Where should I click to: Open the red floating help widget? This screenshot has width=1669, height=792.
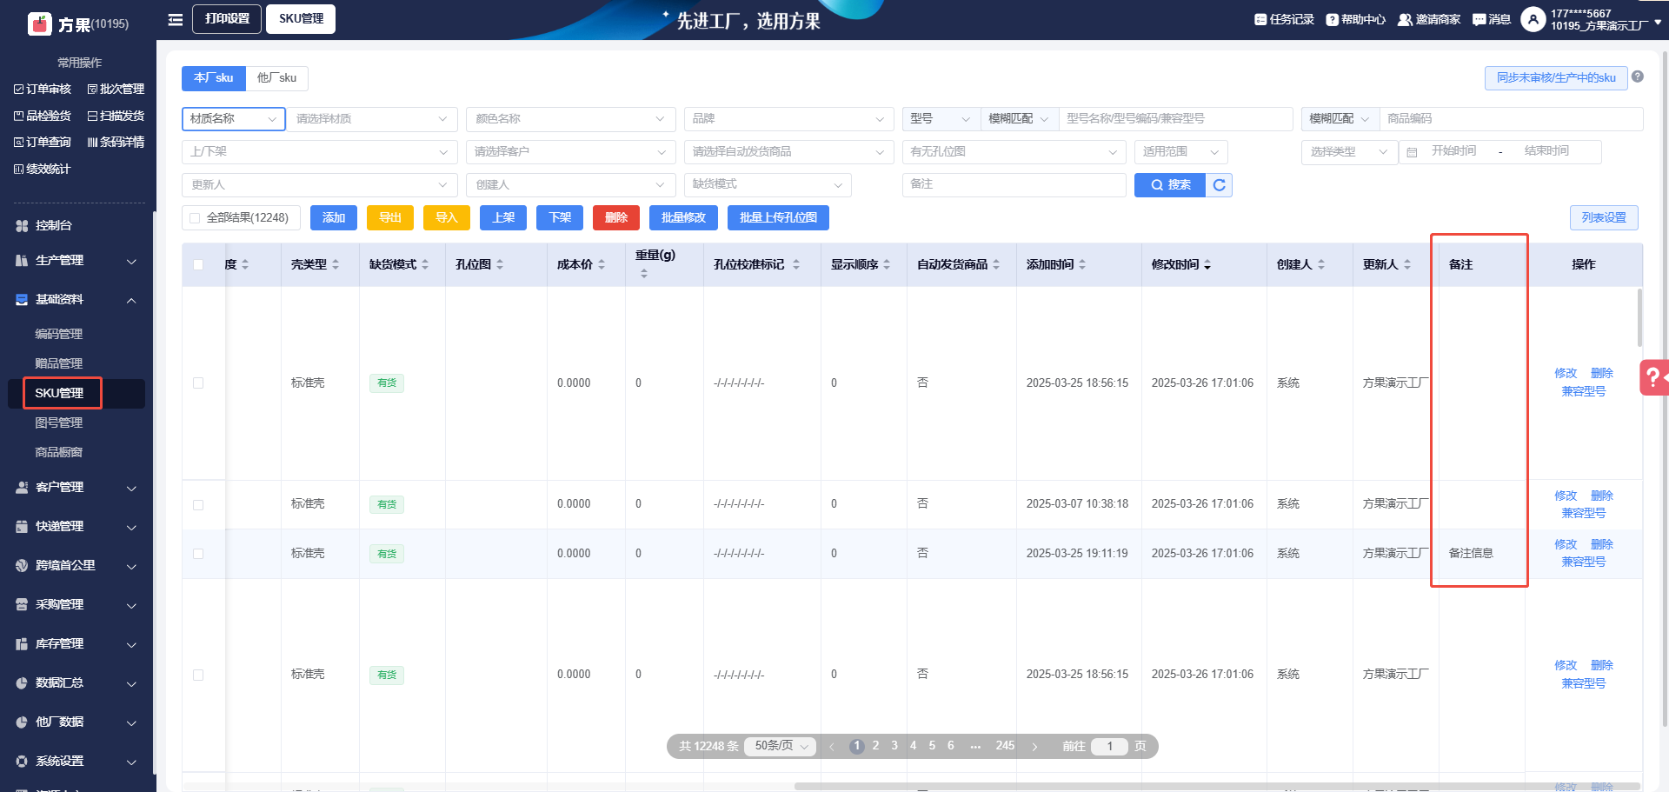coord(1653,377)
